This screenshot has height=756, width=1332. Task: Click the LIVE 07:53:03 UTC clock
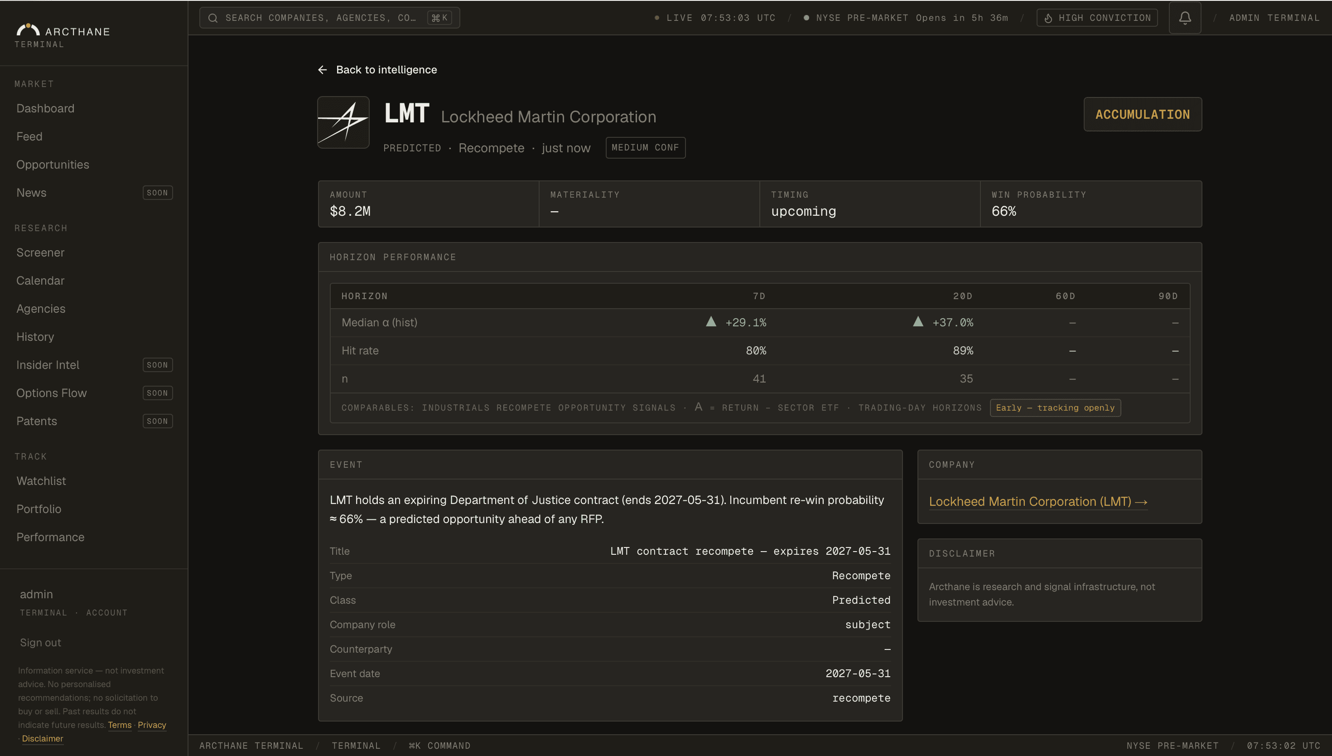(x=715, y=18)
